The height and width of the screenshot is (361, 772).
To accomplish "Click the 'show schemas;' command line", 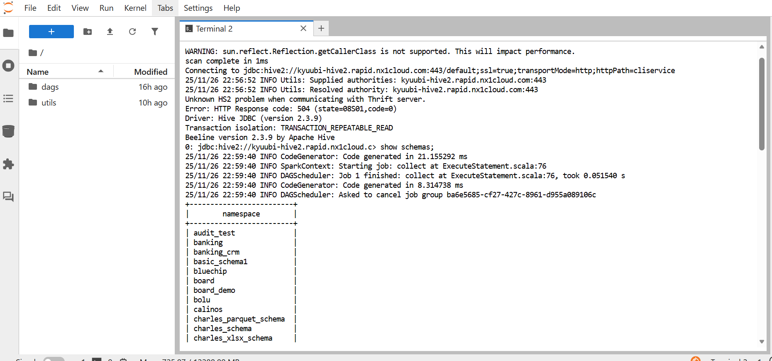I will click(x=310, y=147).
